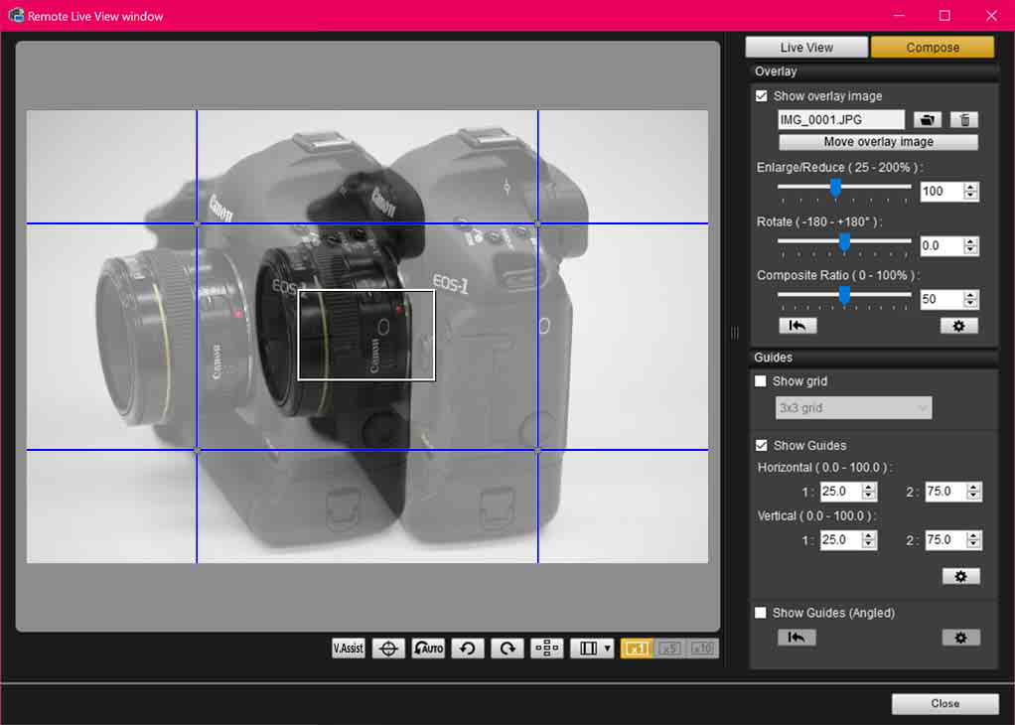Rotate the view counterclockwise
Image resolution: width=1015 pixels, height=725 pixels.
[x=468, y=648]
